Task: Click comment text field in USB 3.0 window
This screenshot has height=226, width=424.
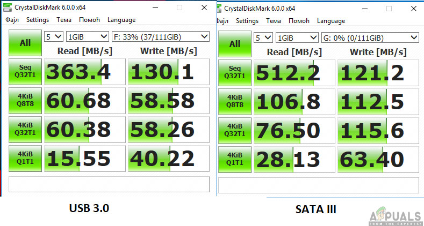Action: pos(109,184)
